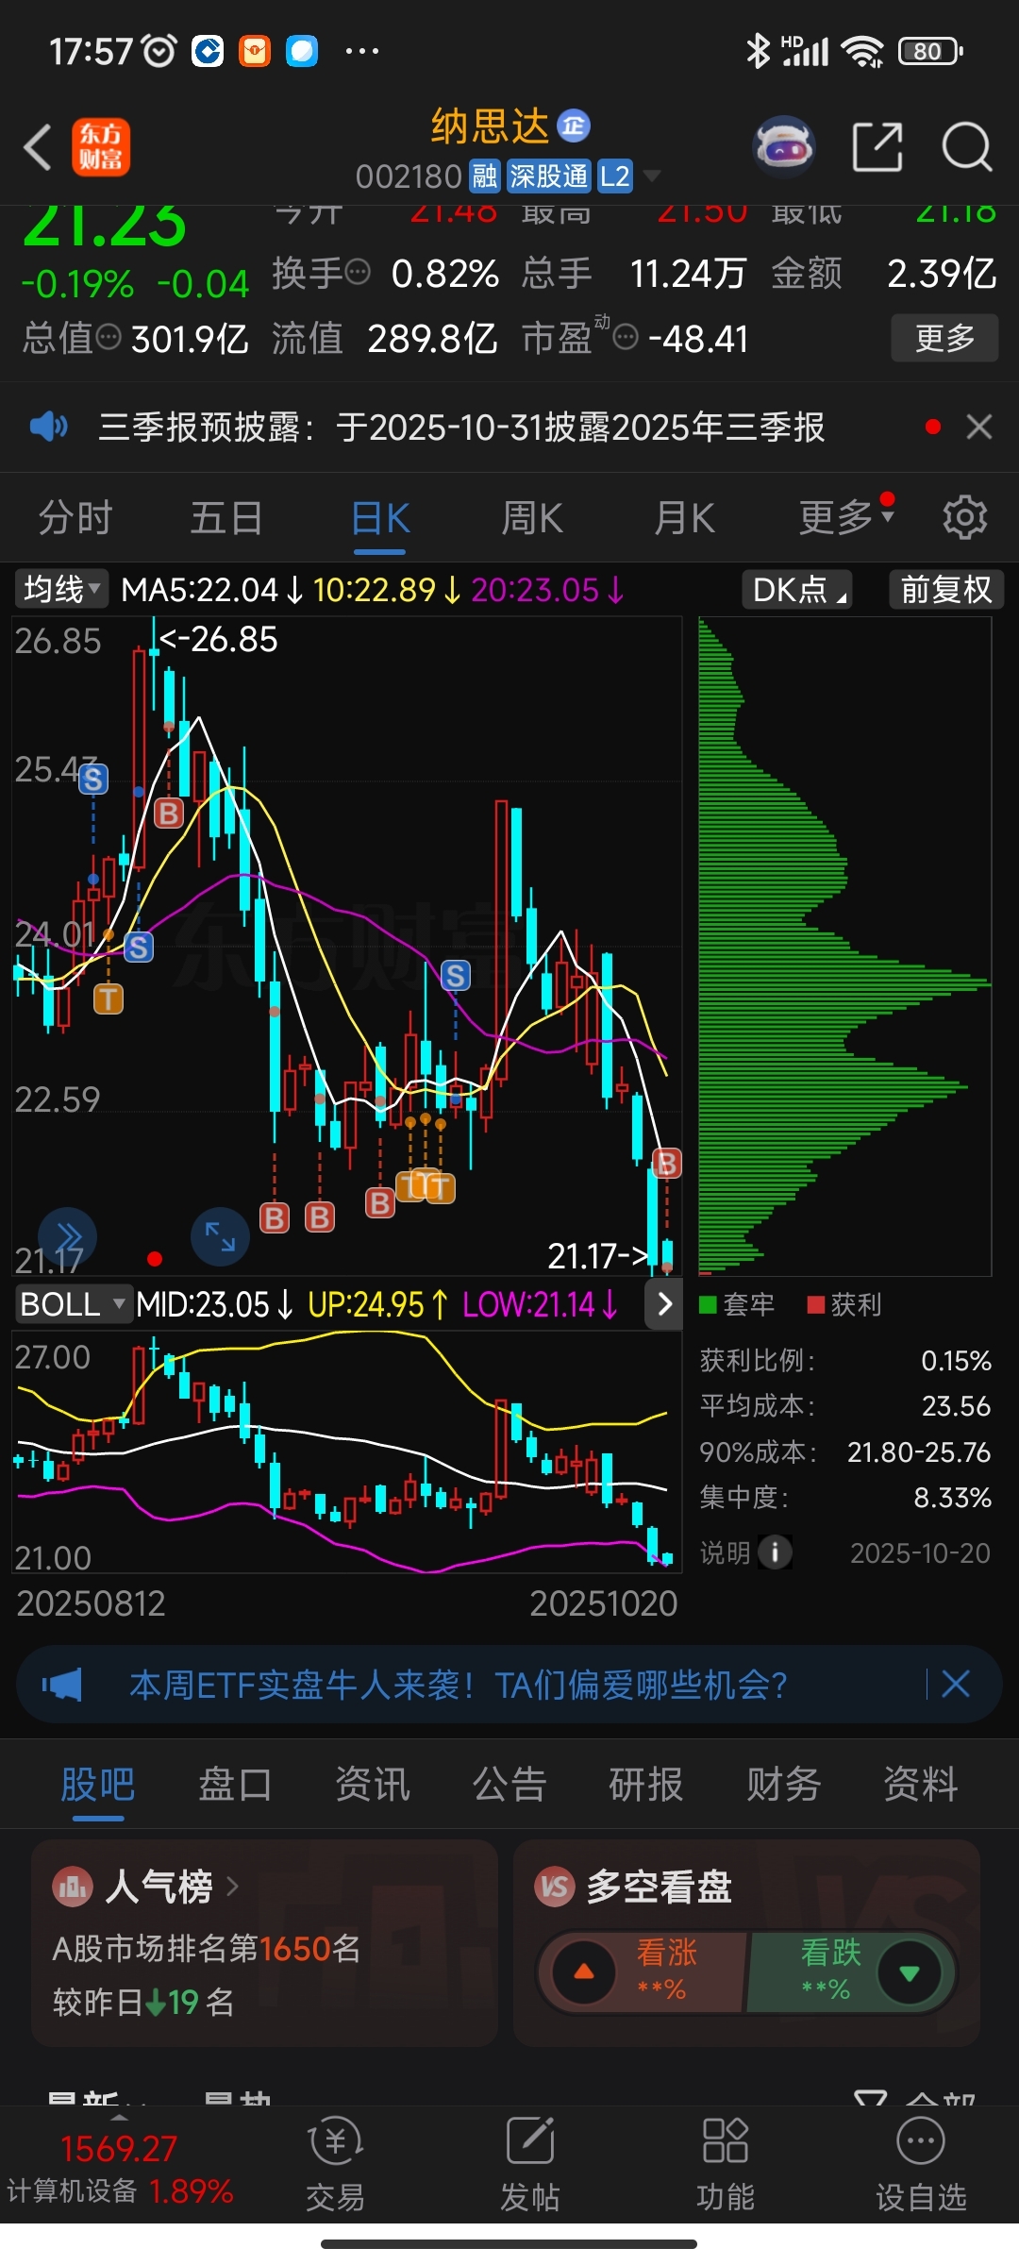Image resolution: width=1019 pixels, height=2265 pixels.
Task: Open the 三季报预披露 announcement text
Action: [462, 428]
